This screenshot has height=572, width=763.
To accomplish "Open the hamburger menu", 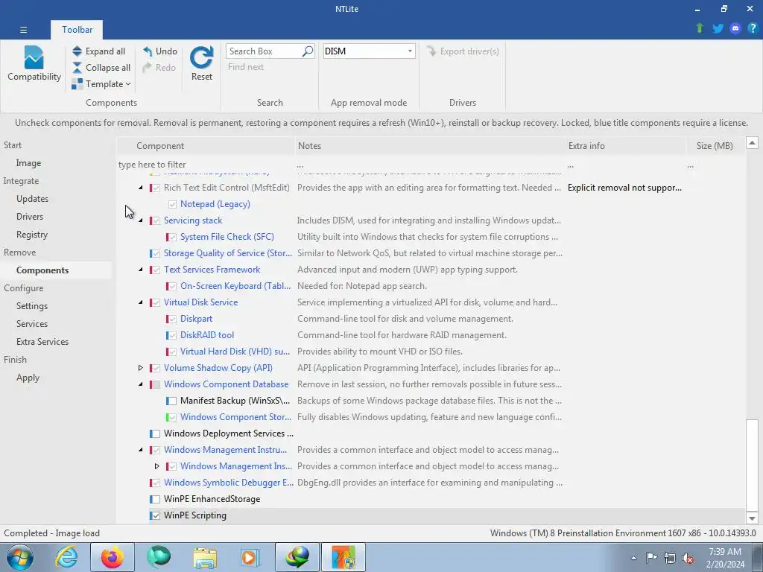I will tap(23, 30).
